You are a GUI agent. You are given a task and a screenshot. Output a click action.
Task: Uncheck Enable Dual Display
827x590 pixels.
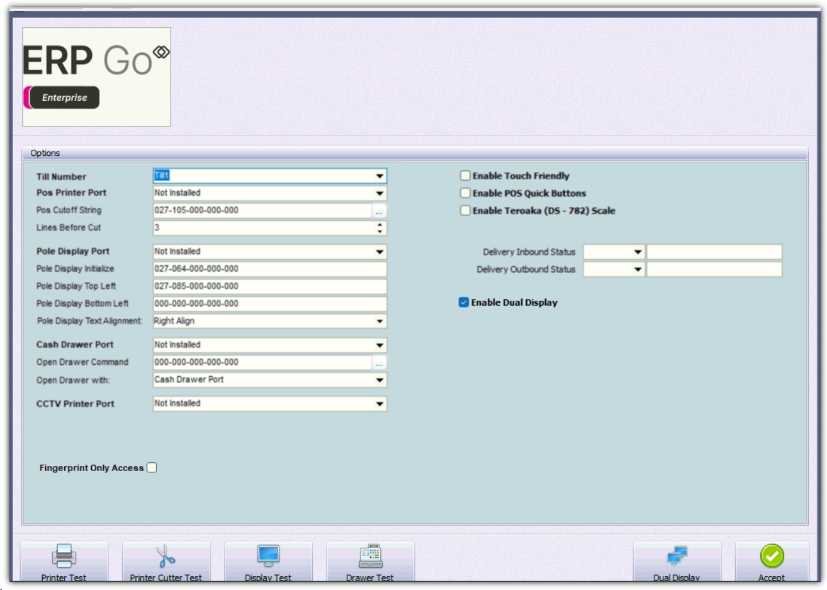[x=464, y=303]
